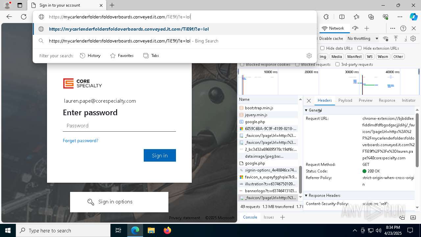Toggle the Split screen icon
Viewport: 421px width, 237px height.
pos(342,17)
